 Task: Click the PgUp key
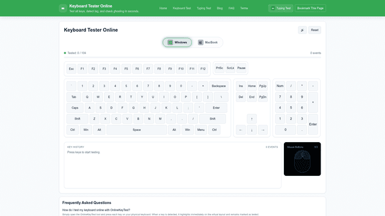(x=263, y=86)
